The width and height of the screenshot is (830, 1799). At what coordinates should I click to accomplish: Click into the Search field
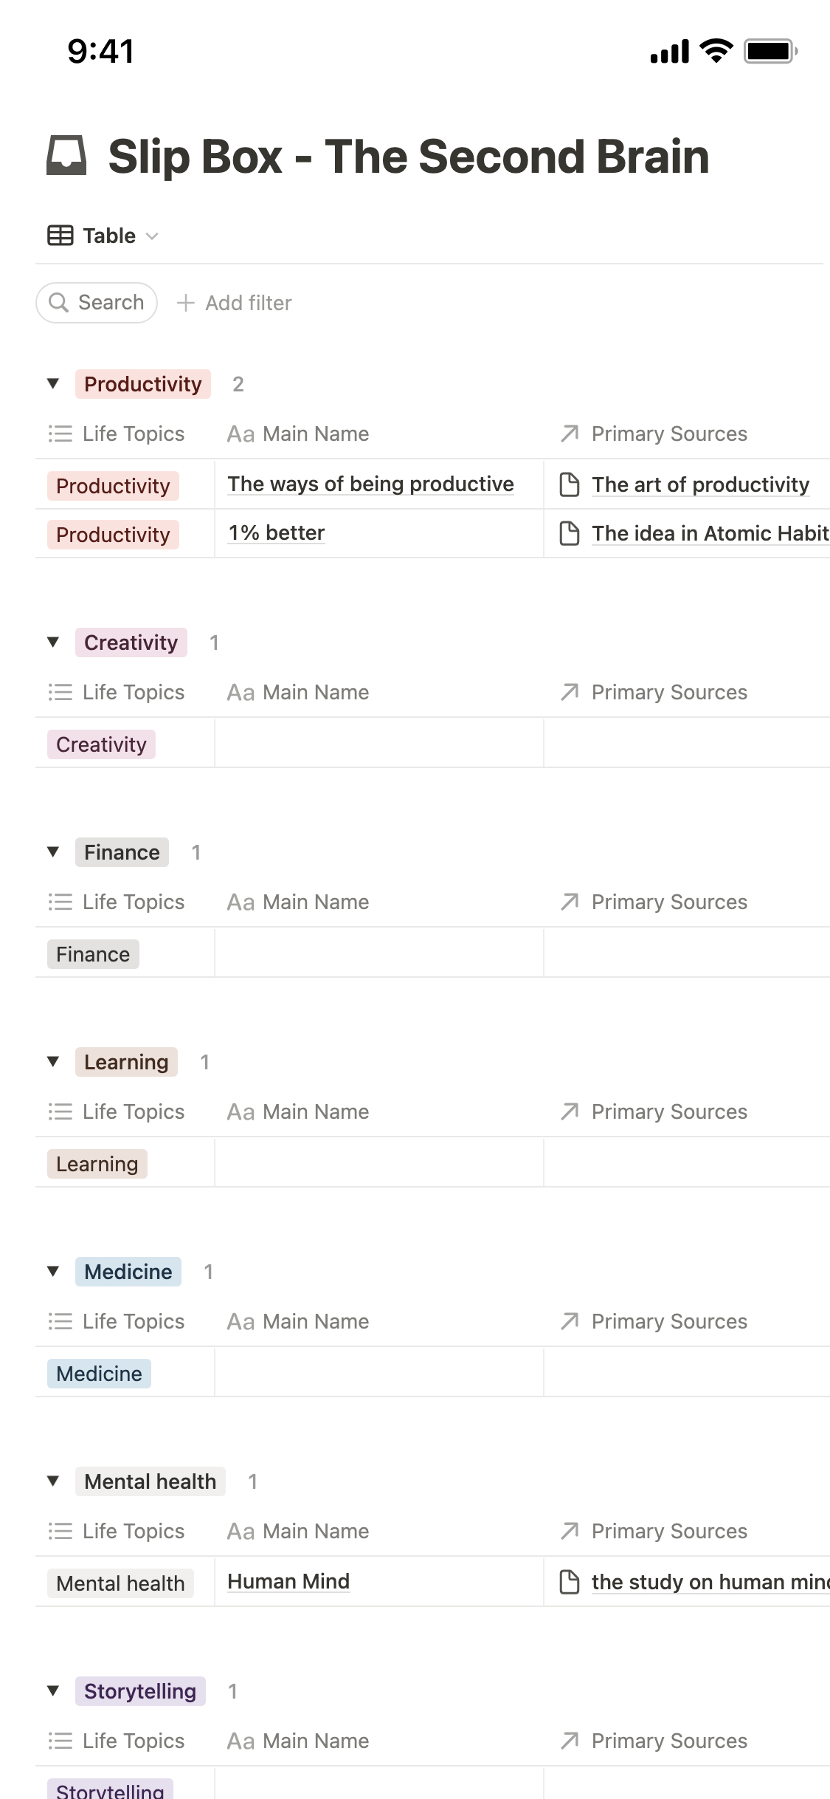click(x=111, y=302)
